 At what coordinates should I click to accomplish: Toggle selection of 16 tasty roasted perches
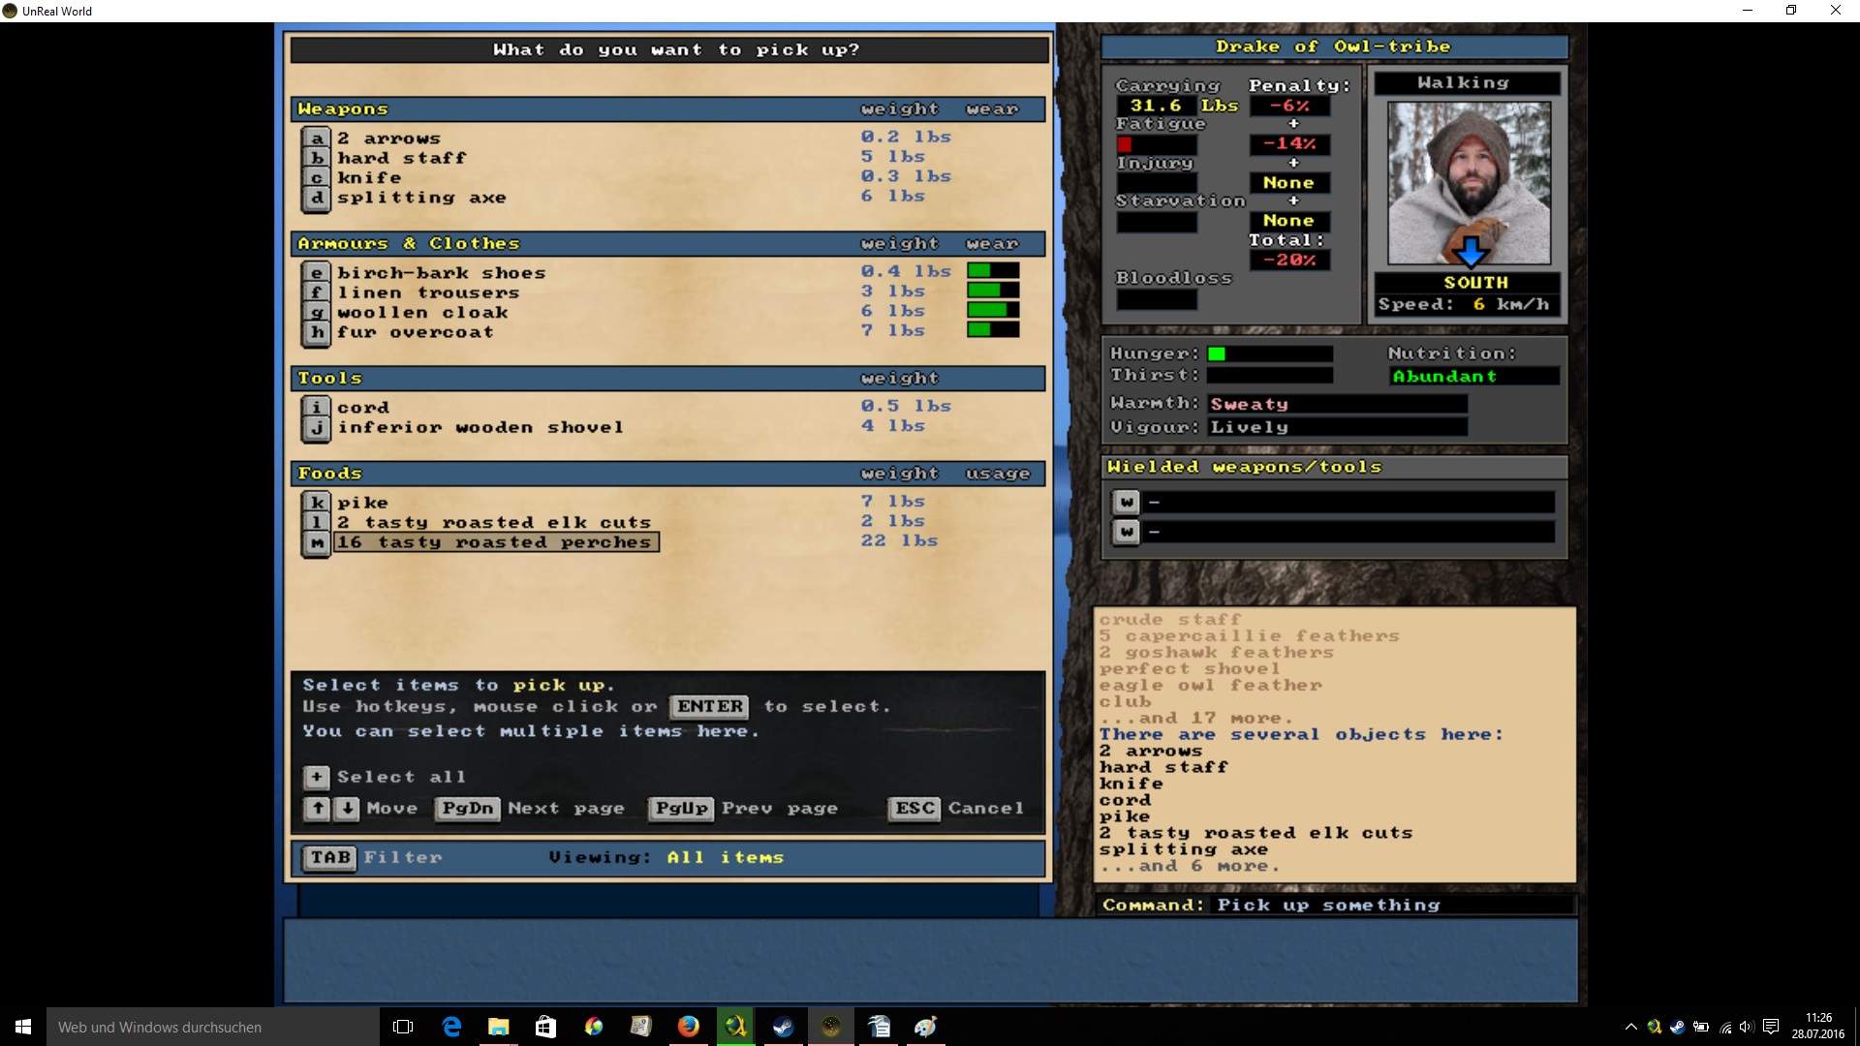(x=496, y=542)
